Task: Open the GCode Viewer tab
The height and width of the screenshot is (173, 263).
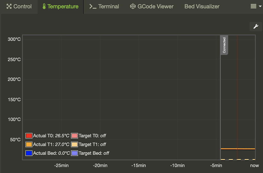Action: pos(152,6)
